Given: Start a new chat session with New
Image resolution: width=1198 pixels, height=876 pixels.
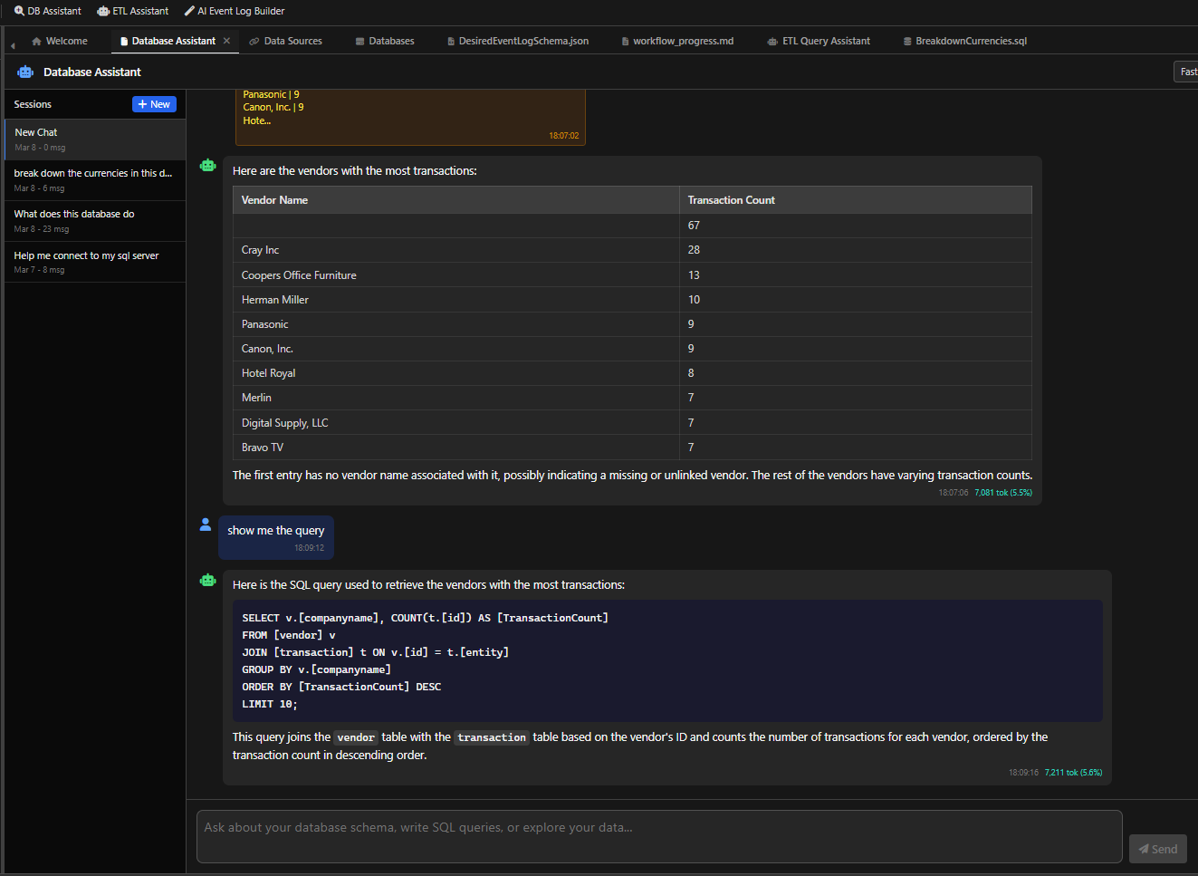Looking at the screenshot, I should coord(154,104).
